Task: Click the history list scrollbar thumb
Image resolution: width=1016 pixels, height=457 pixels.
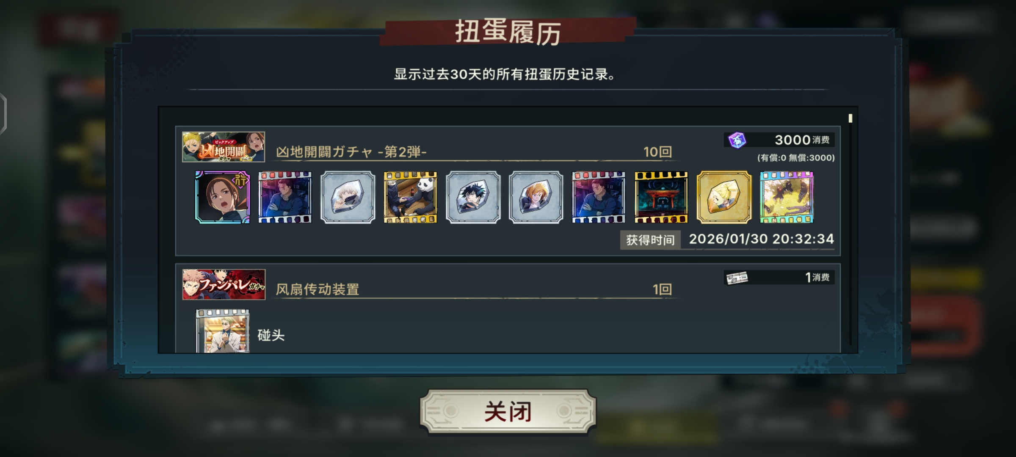Action: tap(850, 118)
